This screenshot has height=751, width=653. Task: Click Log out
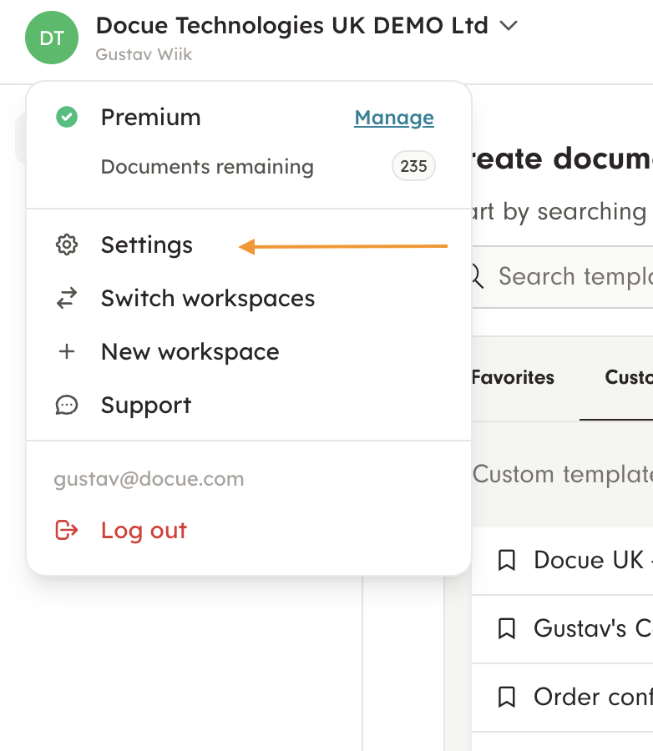(144, 531)
